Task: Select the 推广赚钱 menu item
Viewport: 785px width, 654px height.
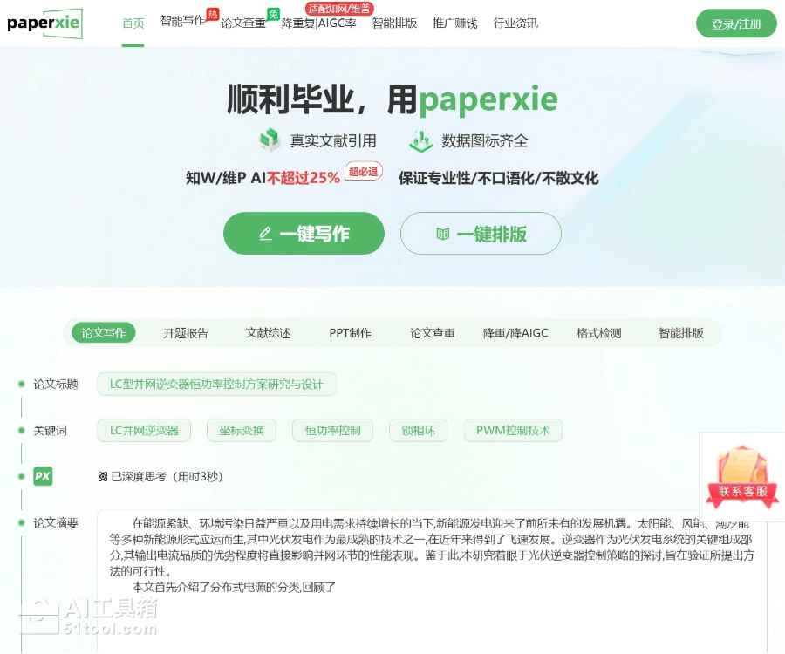Action: (x=454, y=24)
